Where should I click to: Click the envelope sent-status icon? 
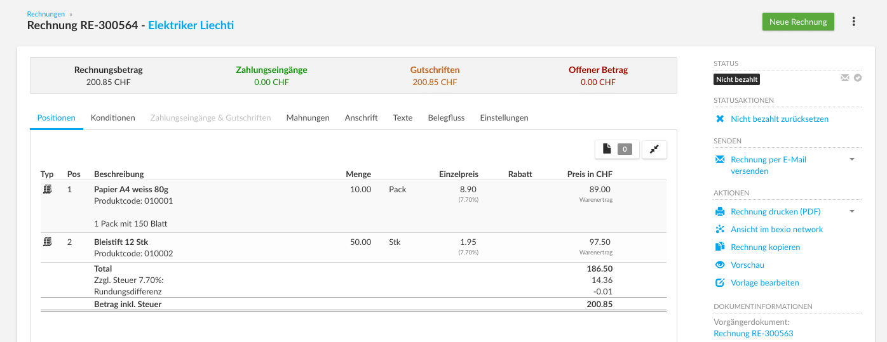click(x=844, y=78)
